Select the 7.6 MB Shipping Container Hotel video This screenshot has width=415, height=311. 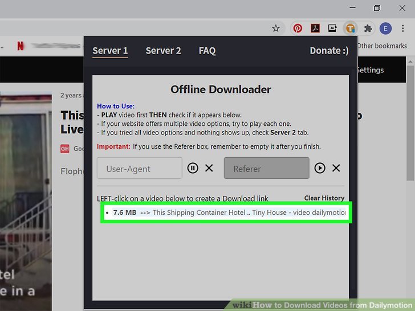pos(226,212)
